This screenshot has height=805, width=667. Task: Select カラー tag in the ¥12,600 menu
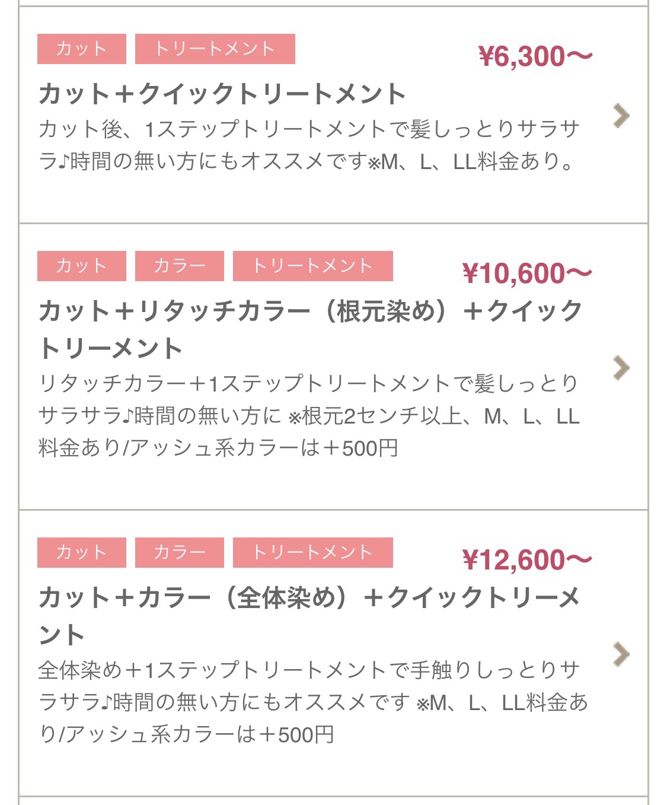tap(179, 552)
